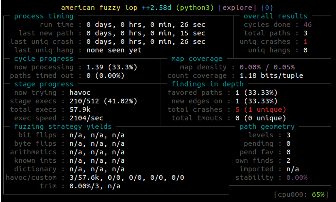Select the trim value '0.00%/3, n/a'
Image resolution: width=336 pixels, height=202 pixels.
tap(95, 186)
